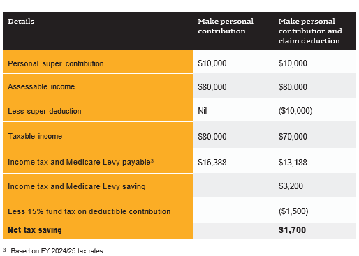
Task: Click the FY 2024/25 tax rates footnote
Action: point(57,251)
